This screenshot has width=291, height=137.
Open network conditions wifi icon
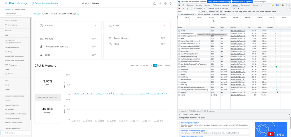point(234,8)
